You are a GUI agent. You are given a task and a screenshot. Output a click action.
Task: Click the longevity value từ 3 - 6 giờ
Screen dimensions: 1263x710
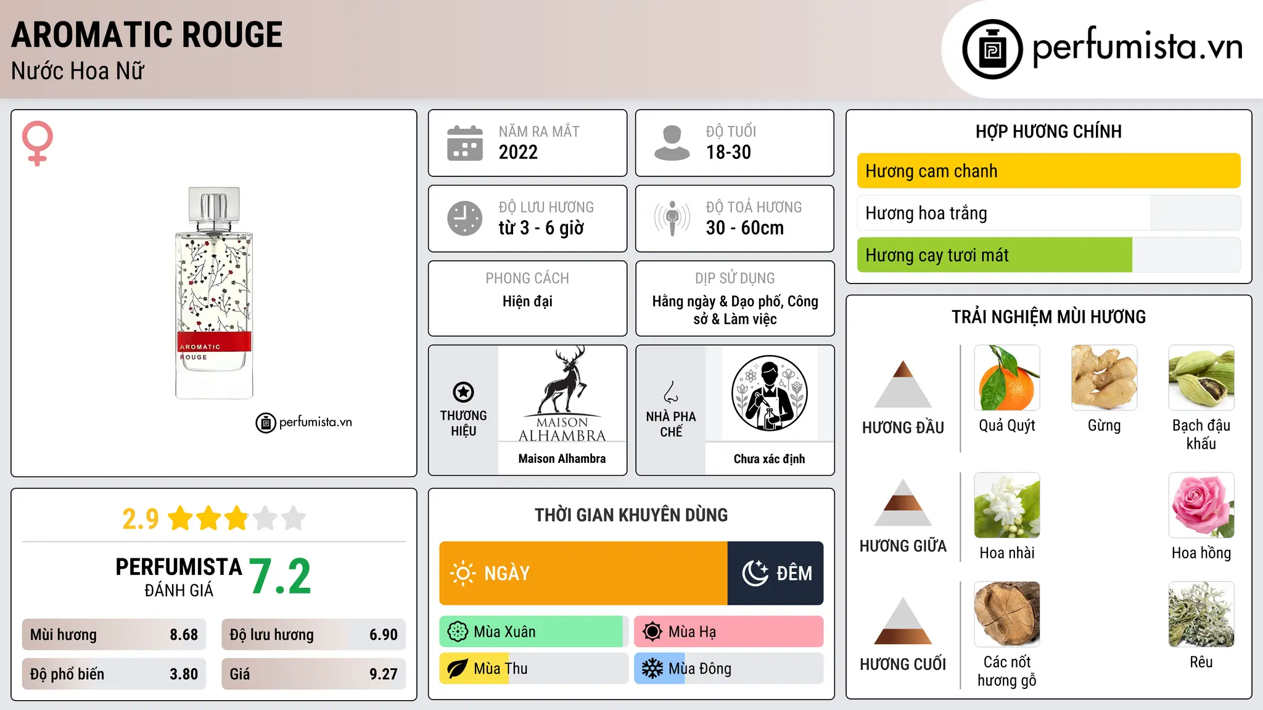[x=541, y=228]
